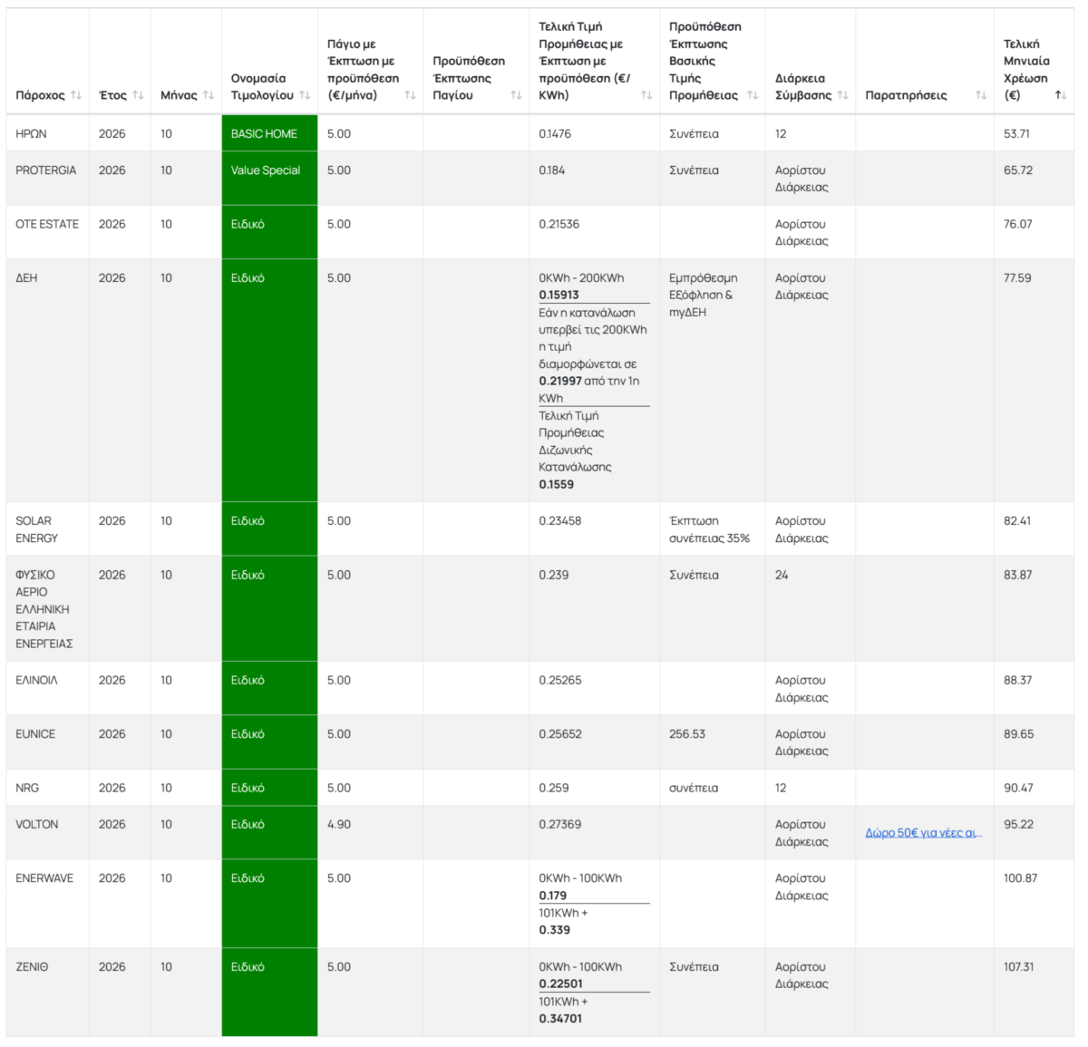Open the "Δώρο 50€ για νέες αι..." link
1088x1047 pixels.
click(924, 833)
